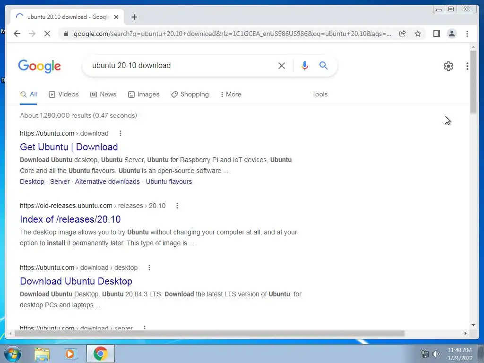The height and width of the screenshot is (363, 484).
Task: Switch to Images results tab
Action: click(x=144, y=95)
